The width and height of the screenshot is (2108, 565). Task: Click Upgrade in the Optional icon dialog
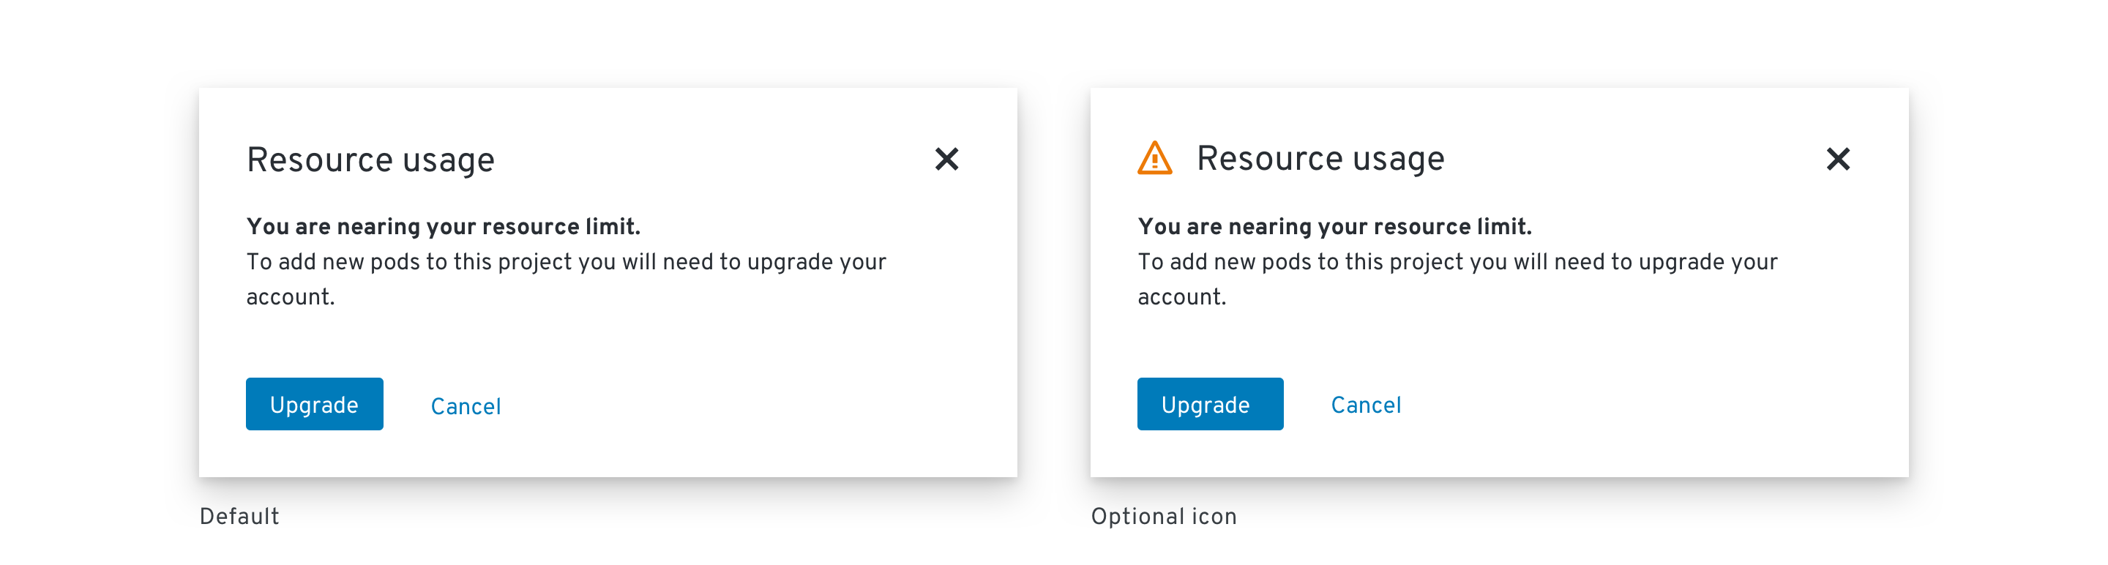click(1211, 404)
